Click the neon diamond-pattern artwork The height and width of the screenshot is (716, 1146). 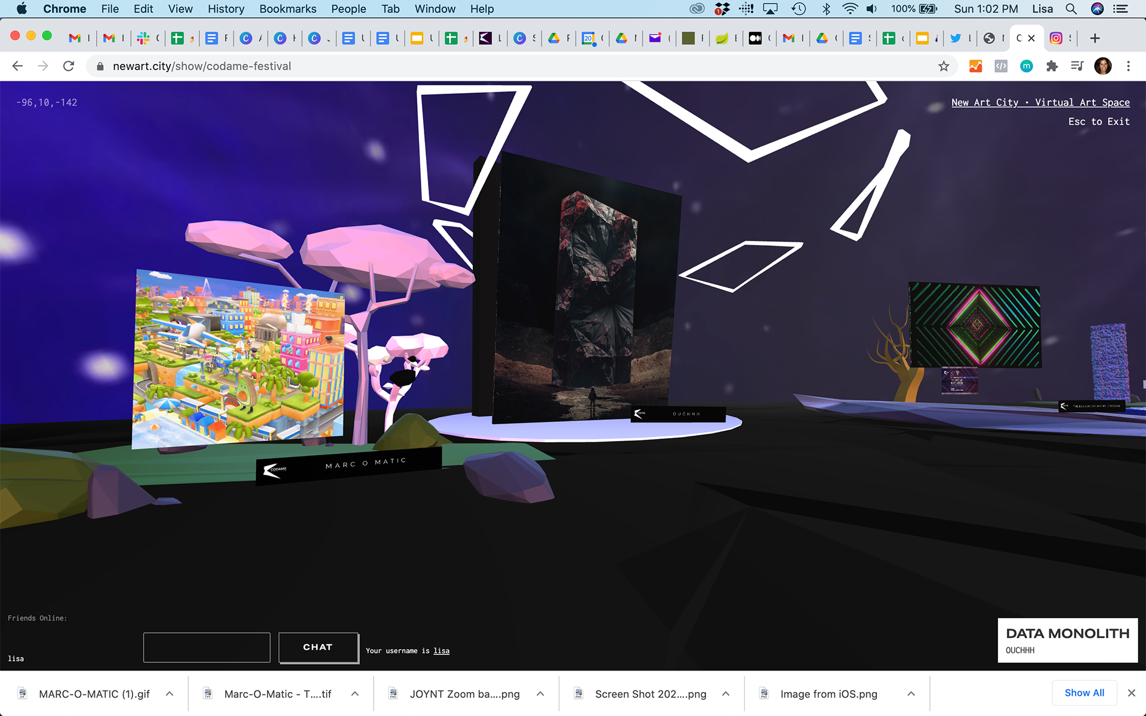point(975,325)
